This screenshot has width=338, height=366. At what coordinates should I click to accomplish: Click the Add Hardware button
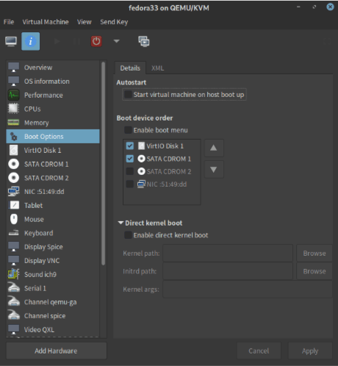pos(56,351)
